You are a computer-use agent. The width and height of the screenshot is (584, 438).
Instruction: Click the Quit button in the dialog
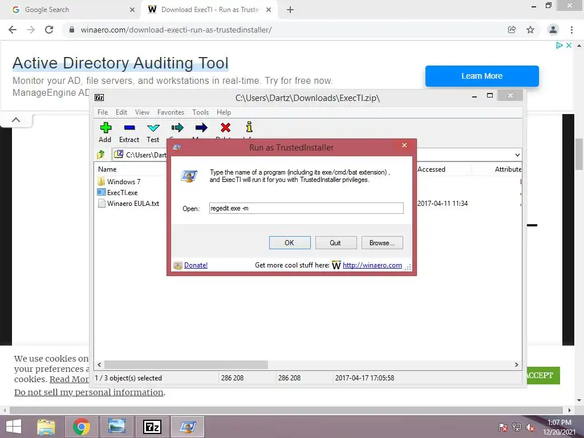click(335, 243)
